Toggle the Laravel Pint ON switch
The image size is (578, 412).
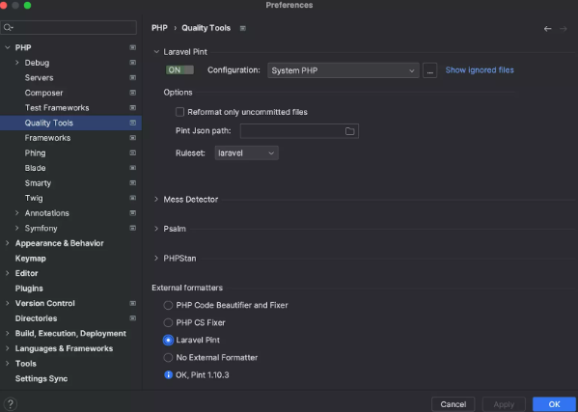pos(179,70)
